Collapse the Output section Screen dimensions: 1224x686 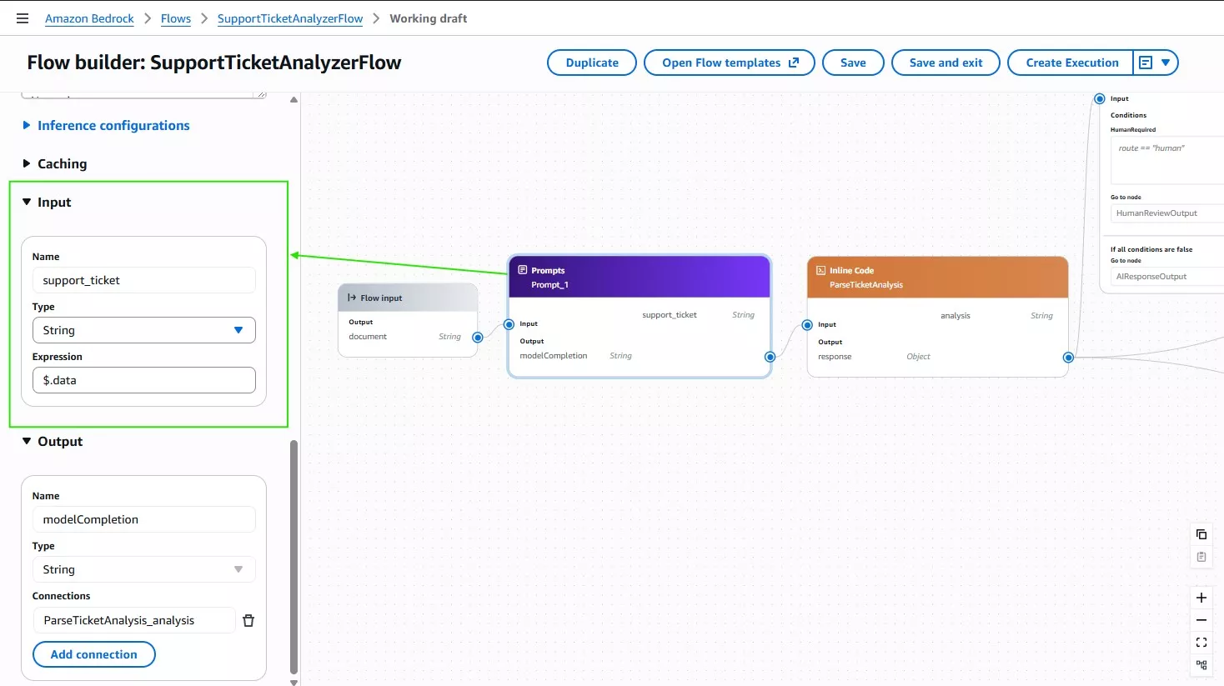[x=53, y=442]
